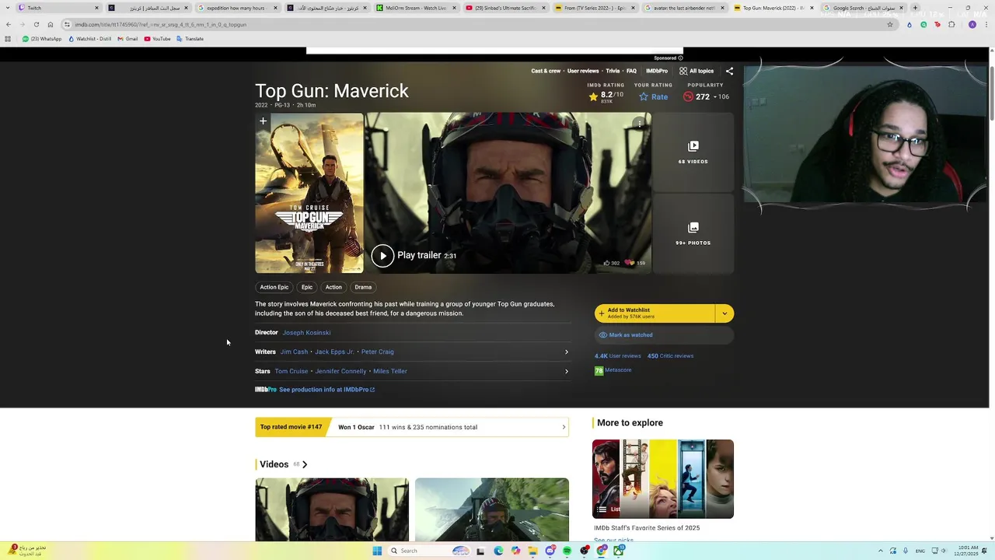Open the Top Gun Maverick poster

click(309, 194)
